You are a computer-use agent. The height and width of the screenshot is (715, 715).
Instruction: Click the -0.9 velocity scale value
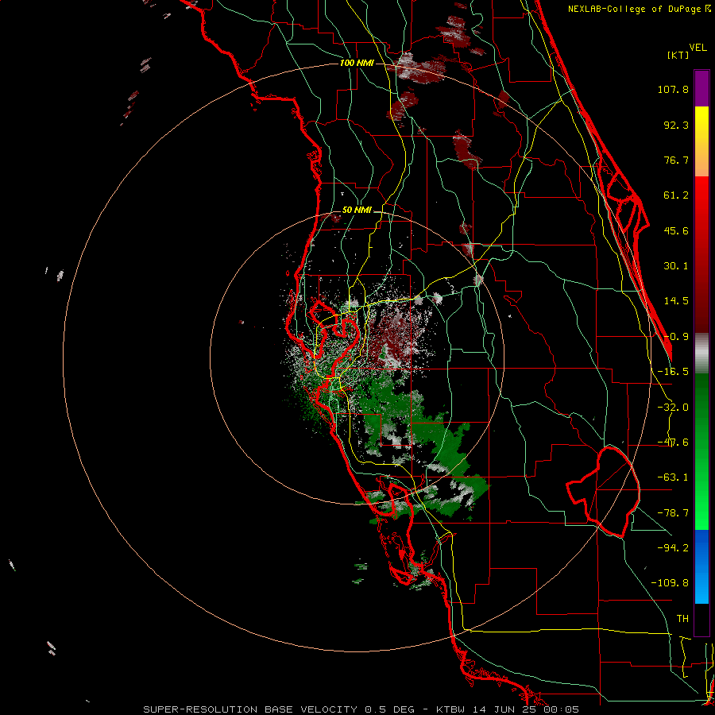676,337
